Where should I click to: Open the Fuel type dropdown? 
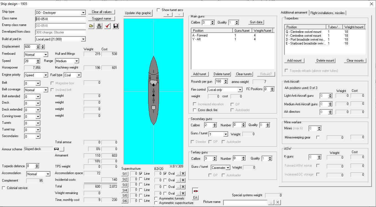click(x=79, y=75)
